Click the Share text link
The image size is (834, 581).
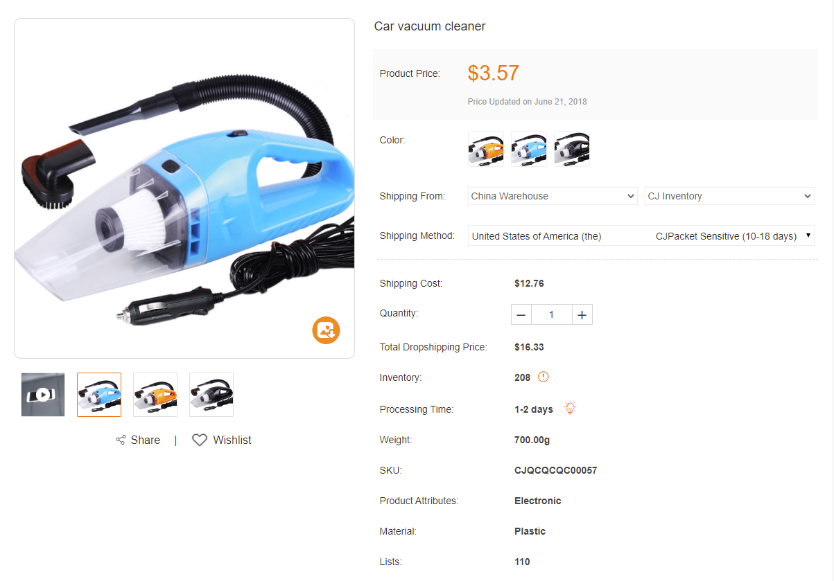[146, 440]
